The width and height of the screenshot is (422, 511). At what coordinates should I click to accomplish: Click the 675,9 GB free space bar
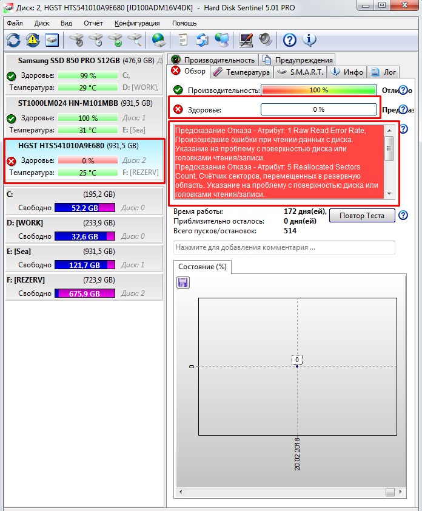(85, 293)
